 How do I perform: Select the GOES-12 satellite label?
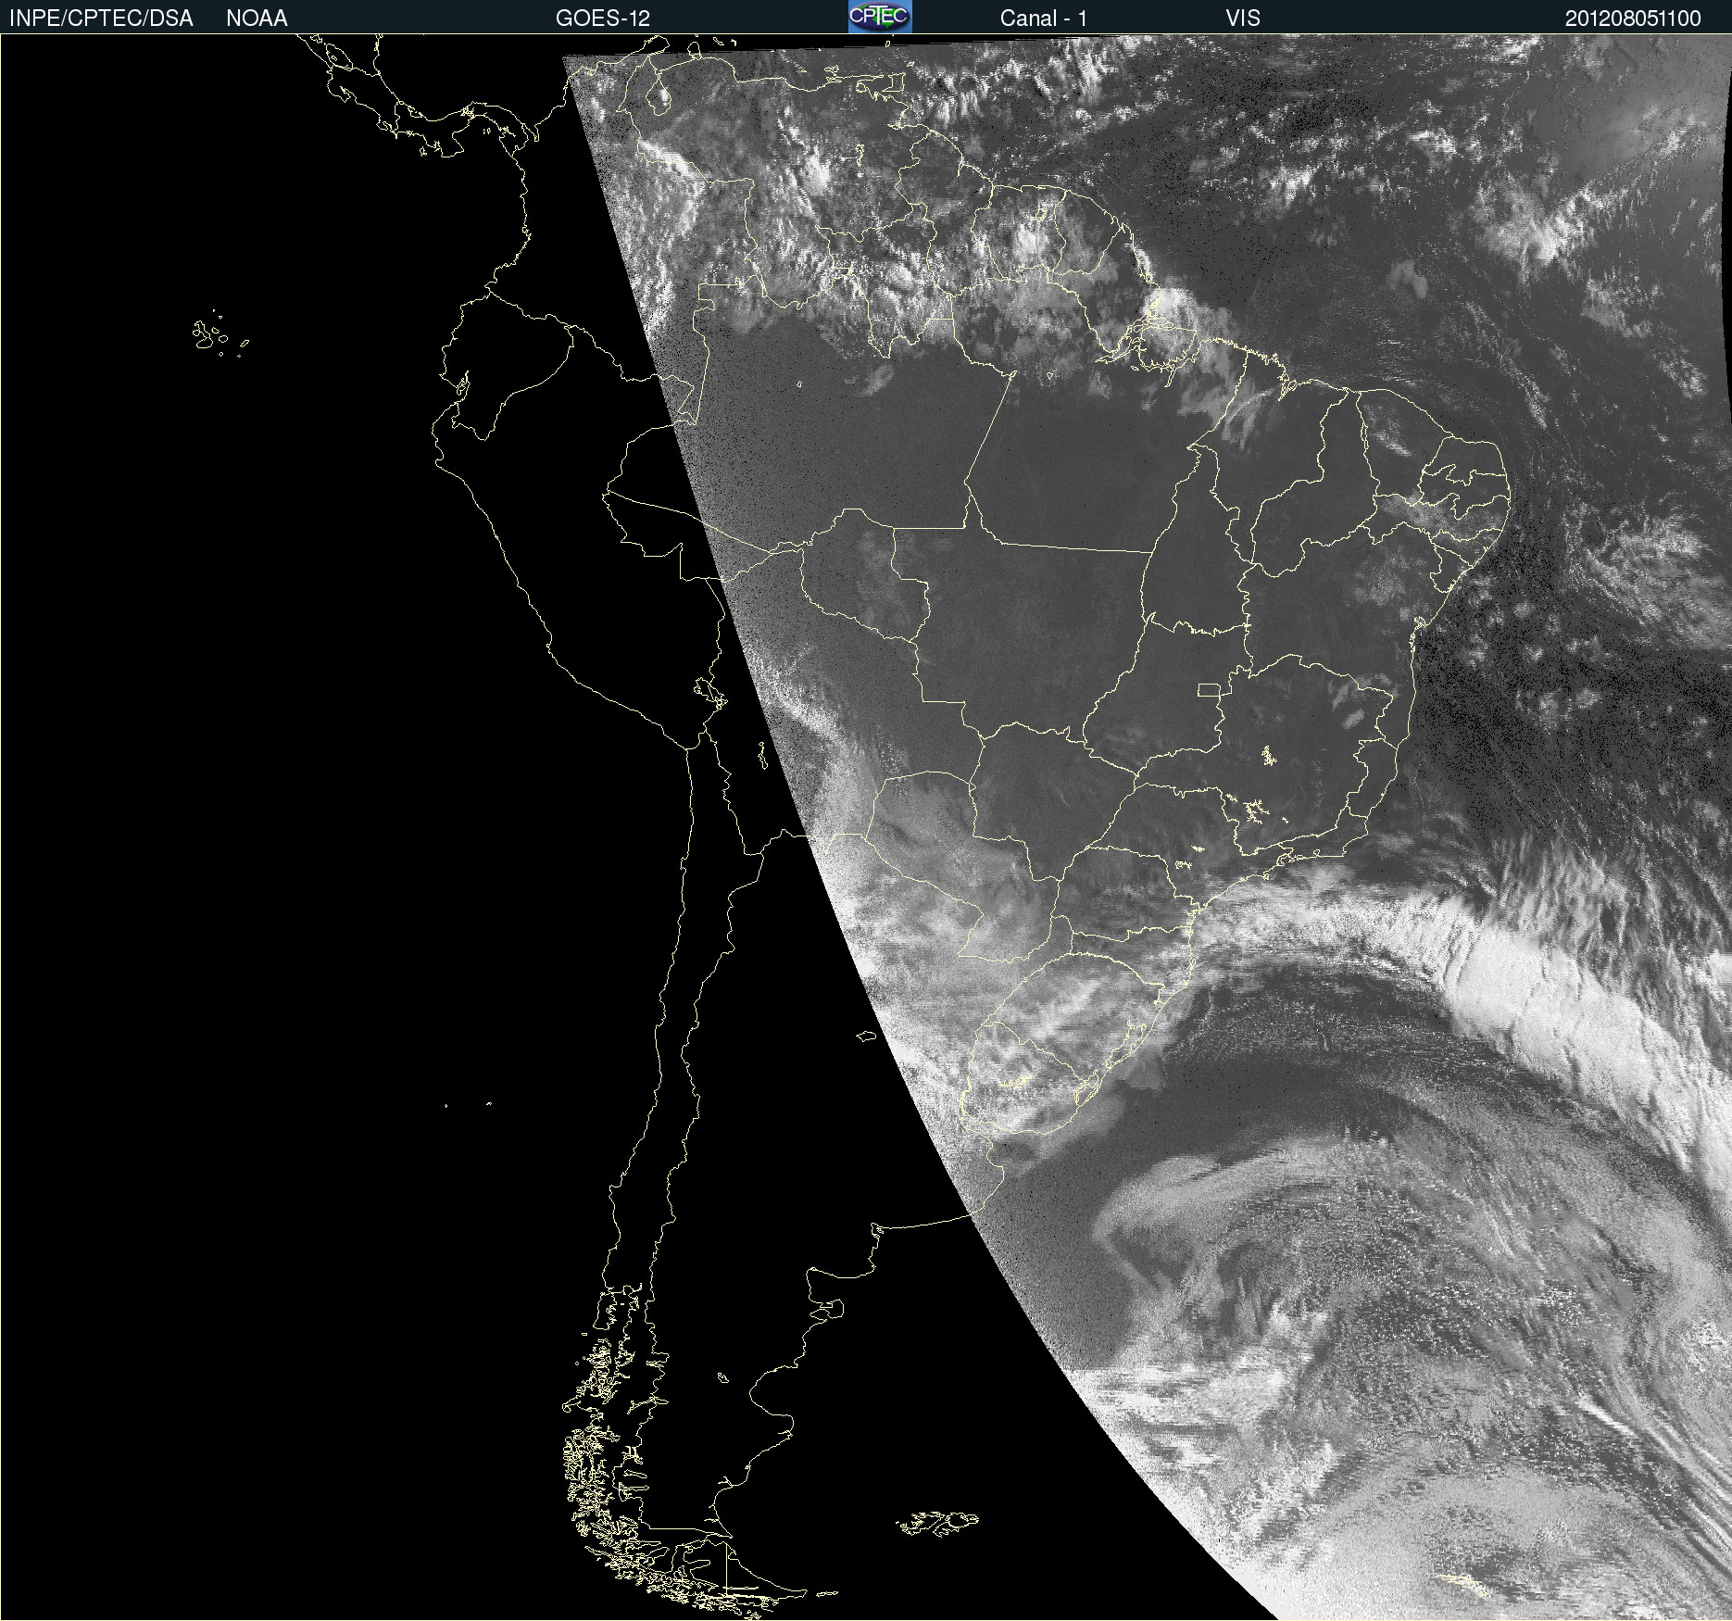[x=603, y=19]
